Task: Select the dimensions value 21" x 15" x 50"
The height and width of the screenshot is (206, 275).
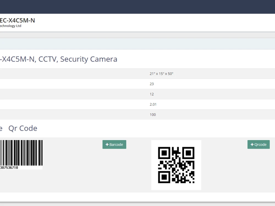Action: click(161, 74)
